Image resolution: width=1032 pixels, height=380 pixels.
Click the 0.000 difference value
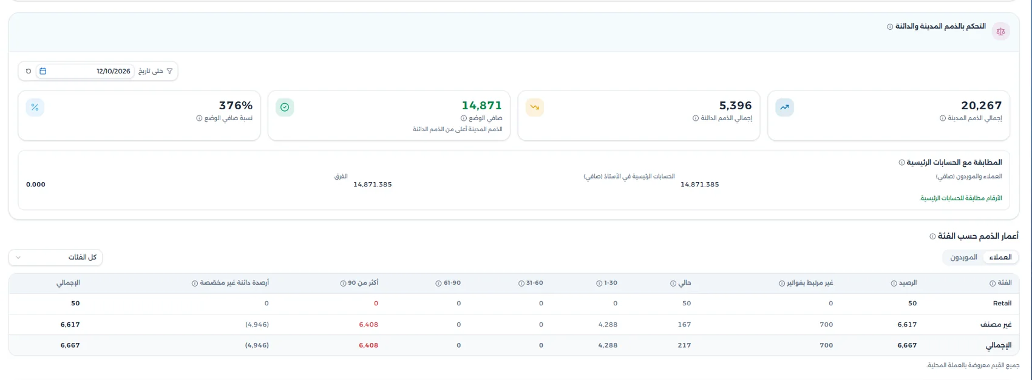point(36,185)
